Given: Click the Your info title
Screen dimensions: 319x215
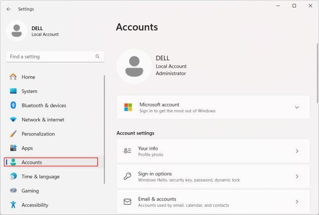Looking at the screenshot, I should point(148,148).
